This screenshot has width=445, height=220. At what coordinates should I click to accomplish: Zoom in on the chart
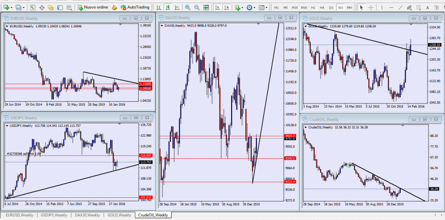tap(188, 7)
